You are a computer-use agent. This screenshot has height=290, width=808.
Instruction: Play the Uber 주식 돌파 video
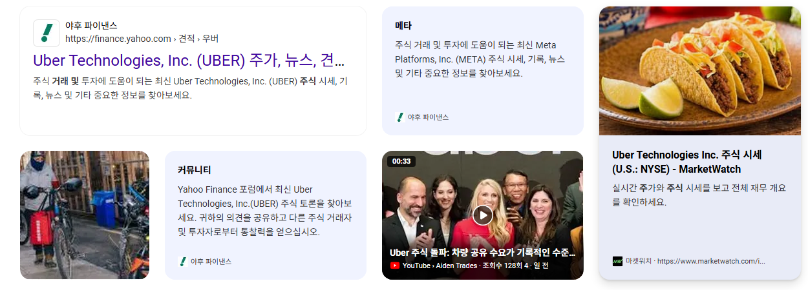[483, 215]
